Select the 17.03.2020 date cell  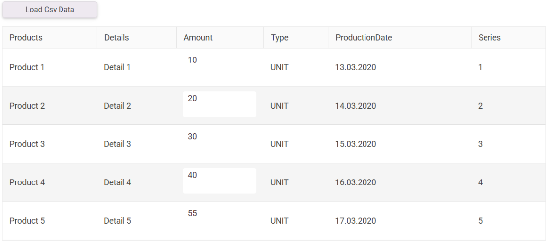pos(399,221)
